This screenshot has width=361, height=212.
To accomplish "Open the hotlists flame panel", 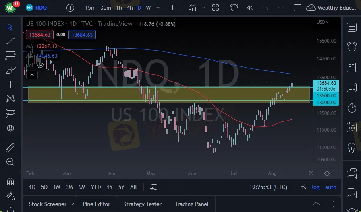I will [x=352, y=108].
